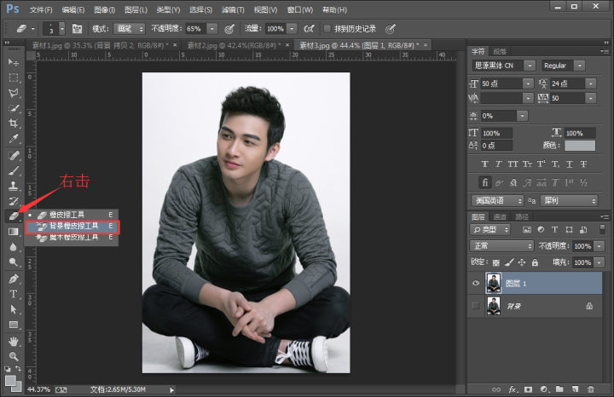Image resolution: width=614 pixels, height=397 pixels.
Task: Click the text color swatch in Character panel
Action: [x=580, y=146]
